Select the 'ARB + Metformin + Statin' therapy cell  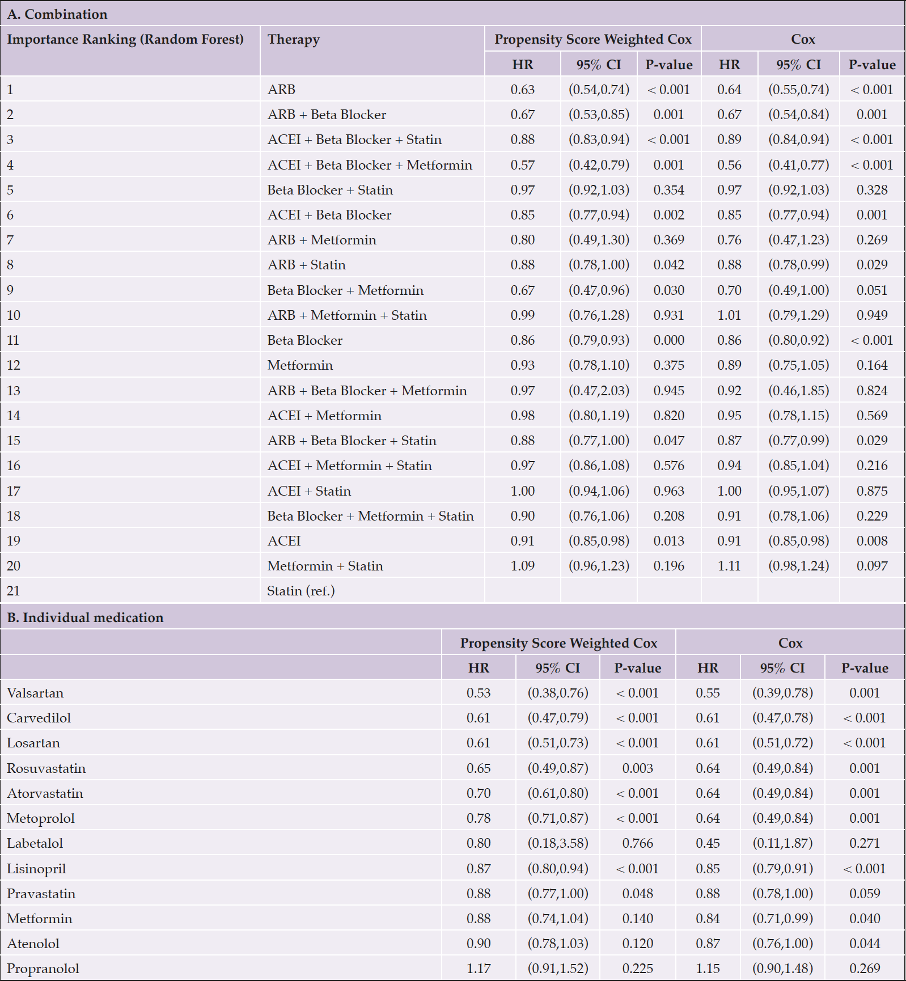point(347,315)
